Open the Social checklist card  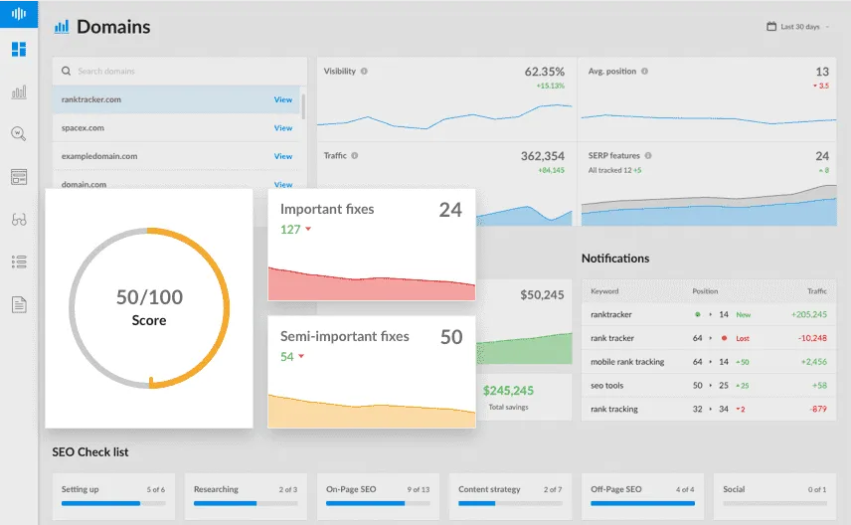(775, 497)
